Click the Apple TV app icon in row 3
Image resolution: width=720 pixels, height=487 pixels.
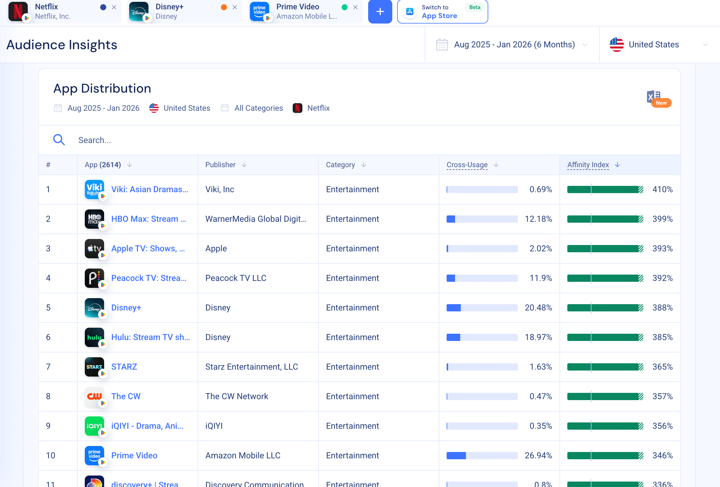pyautogui.click(x=94, y=248)
